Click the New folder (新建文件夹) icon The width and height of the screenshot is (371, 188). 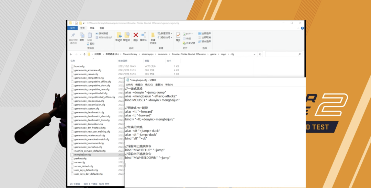pyautogui.click(x=153, y=35)
